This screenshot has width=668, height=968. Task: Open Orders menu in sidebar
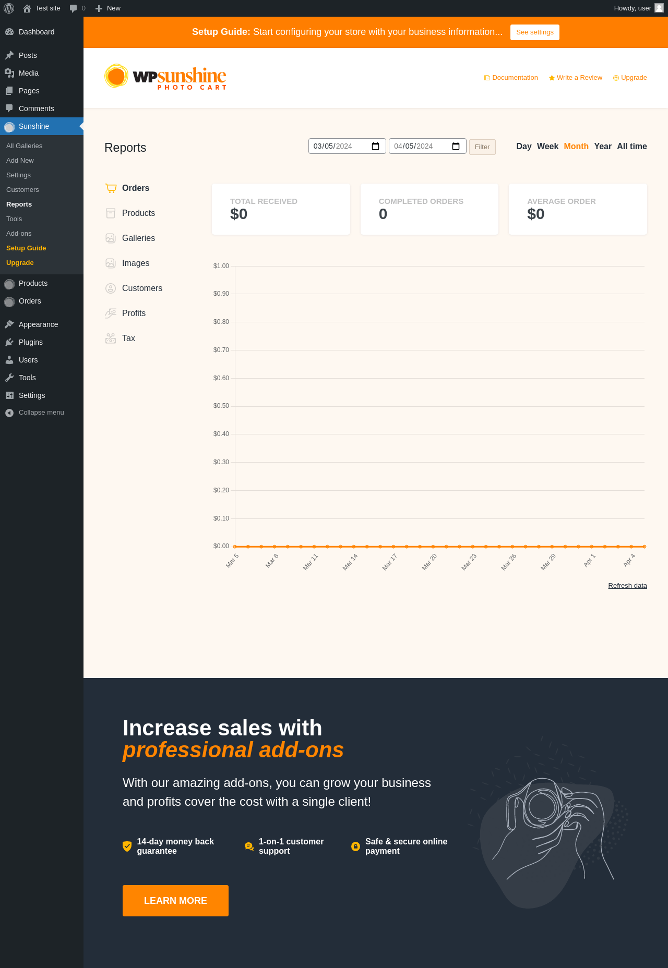[42, 301]
